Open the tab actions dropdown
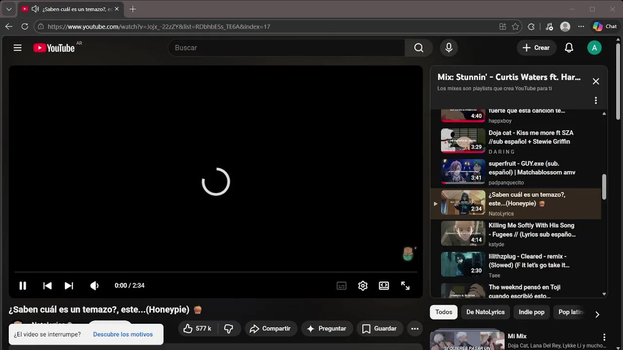Screen dimensions: 623x350 pos(8,9)
